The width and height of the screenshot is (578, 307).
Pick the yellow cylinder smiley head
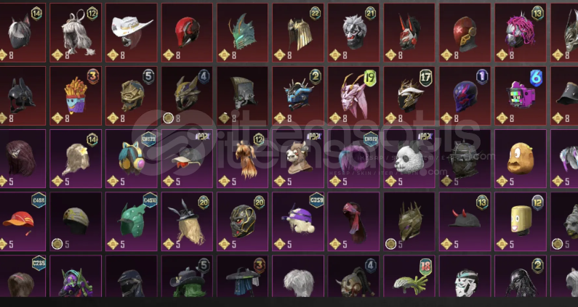(x=521, y=221)
